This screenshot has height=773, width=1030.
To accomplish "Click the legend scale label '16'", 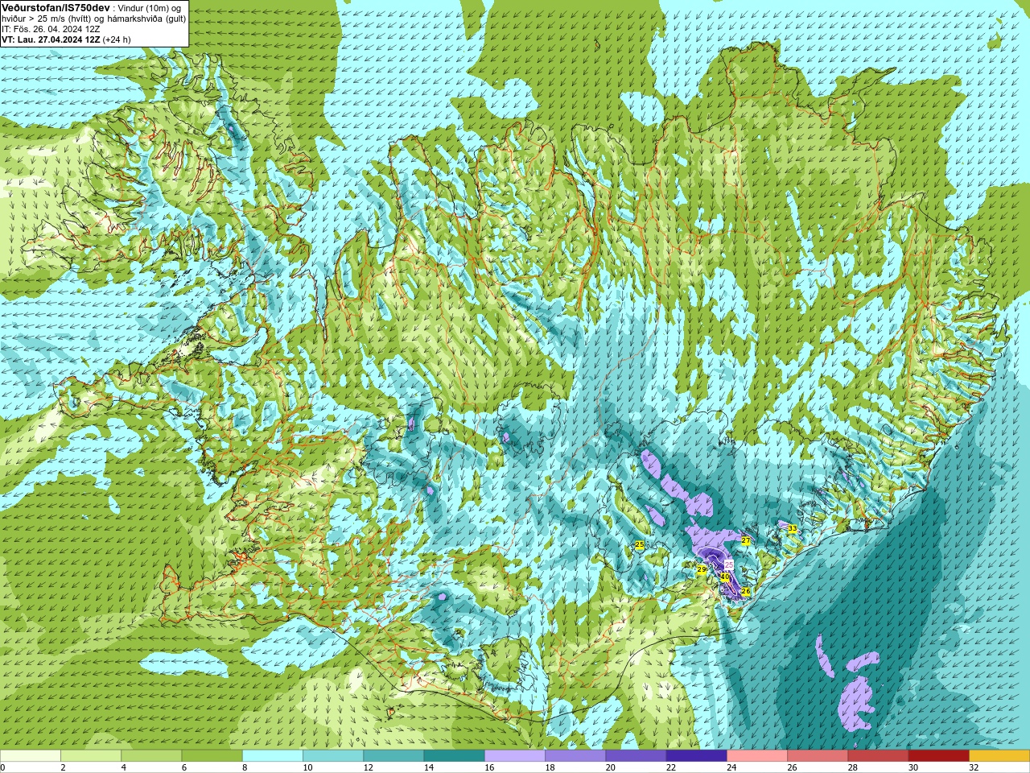I will point(490,767).
